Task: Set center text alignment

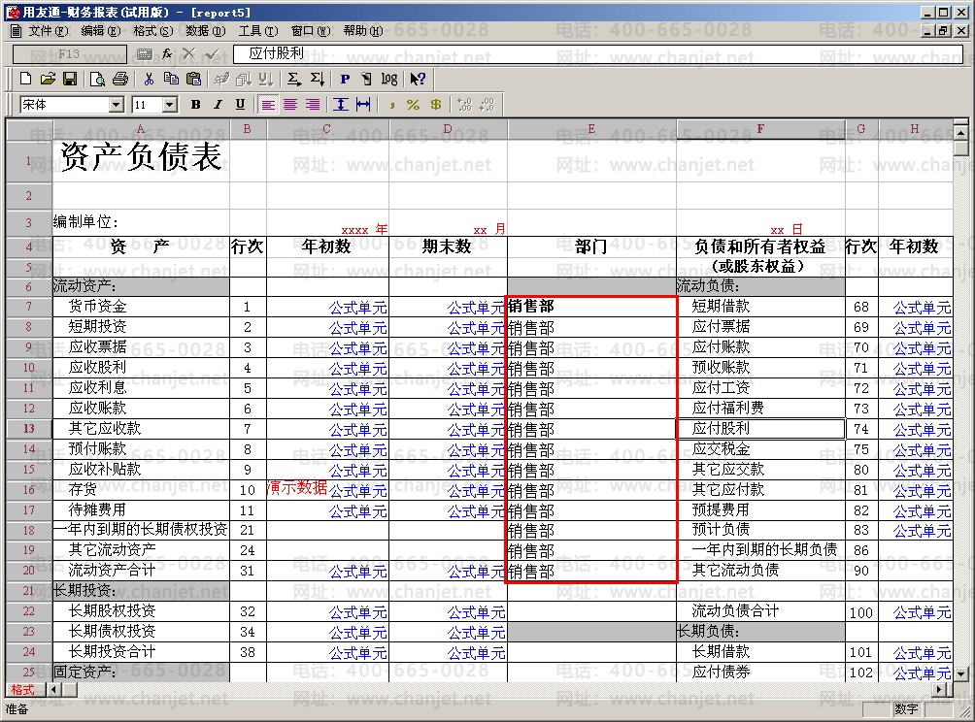Action: tap(290, 105)
